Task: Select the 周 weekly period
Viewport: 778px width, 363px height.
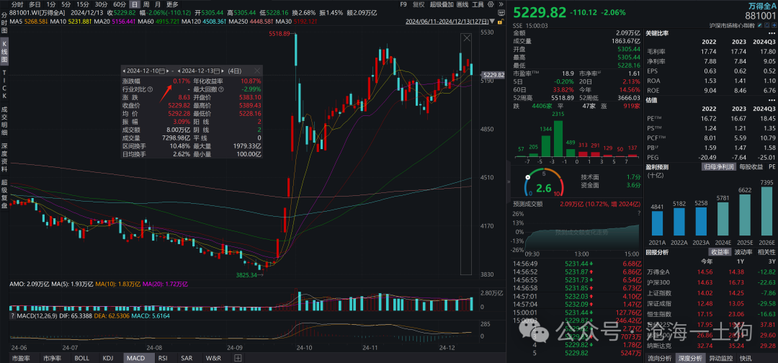Action: [146, 4]
